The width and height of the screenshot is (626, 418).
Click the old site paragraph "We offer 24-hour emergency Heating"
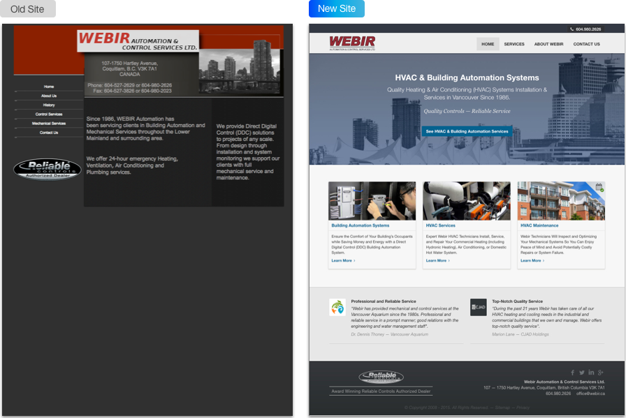pyautogui.click(x=132, y=165)
